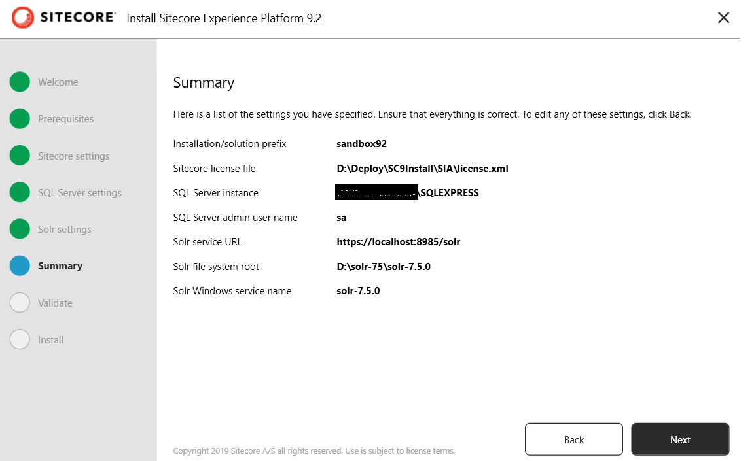Click the service name value solr-7.5.0
Viewport: 754px width, 461px height.
point(358,291)
